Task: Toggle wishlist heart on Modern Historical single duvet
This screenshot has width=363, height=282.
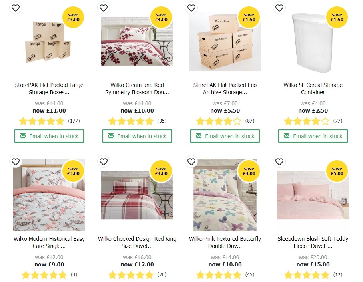Action: pyautogui.click(x=16, y=162)
